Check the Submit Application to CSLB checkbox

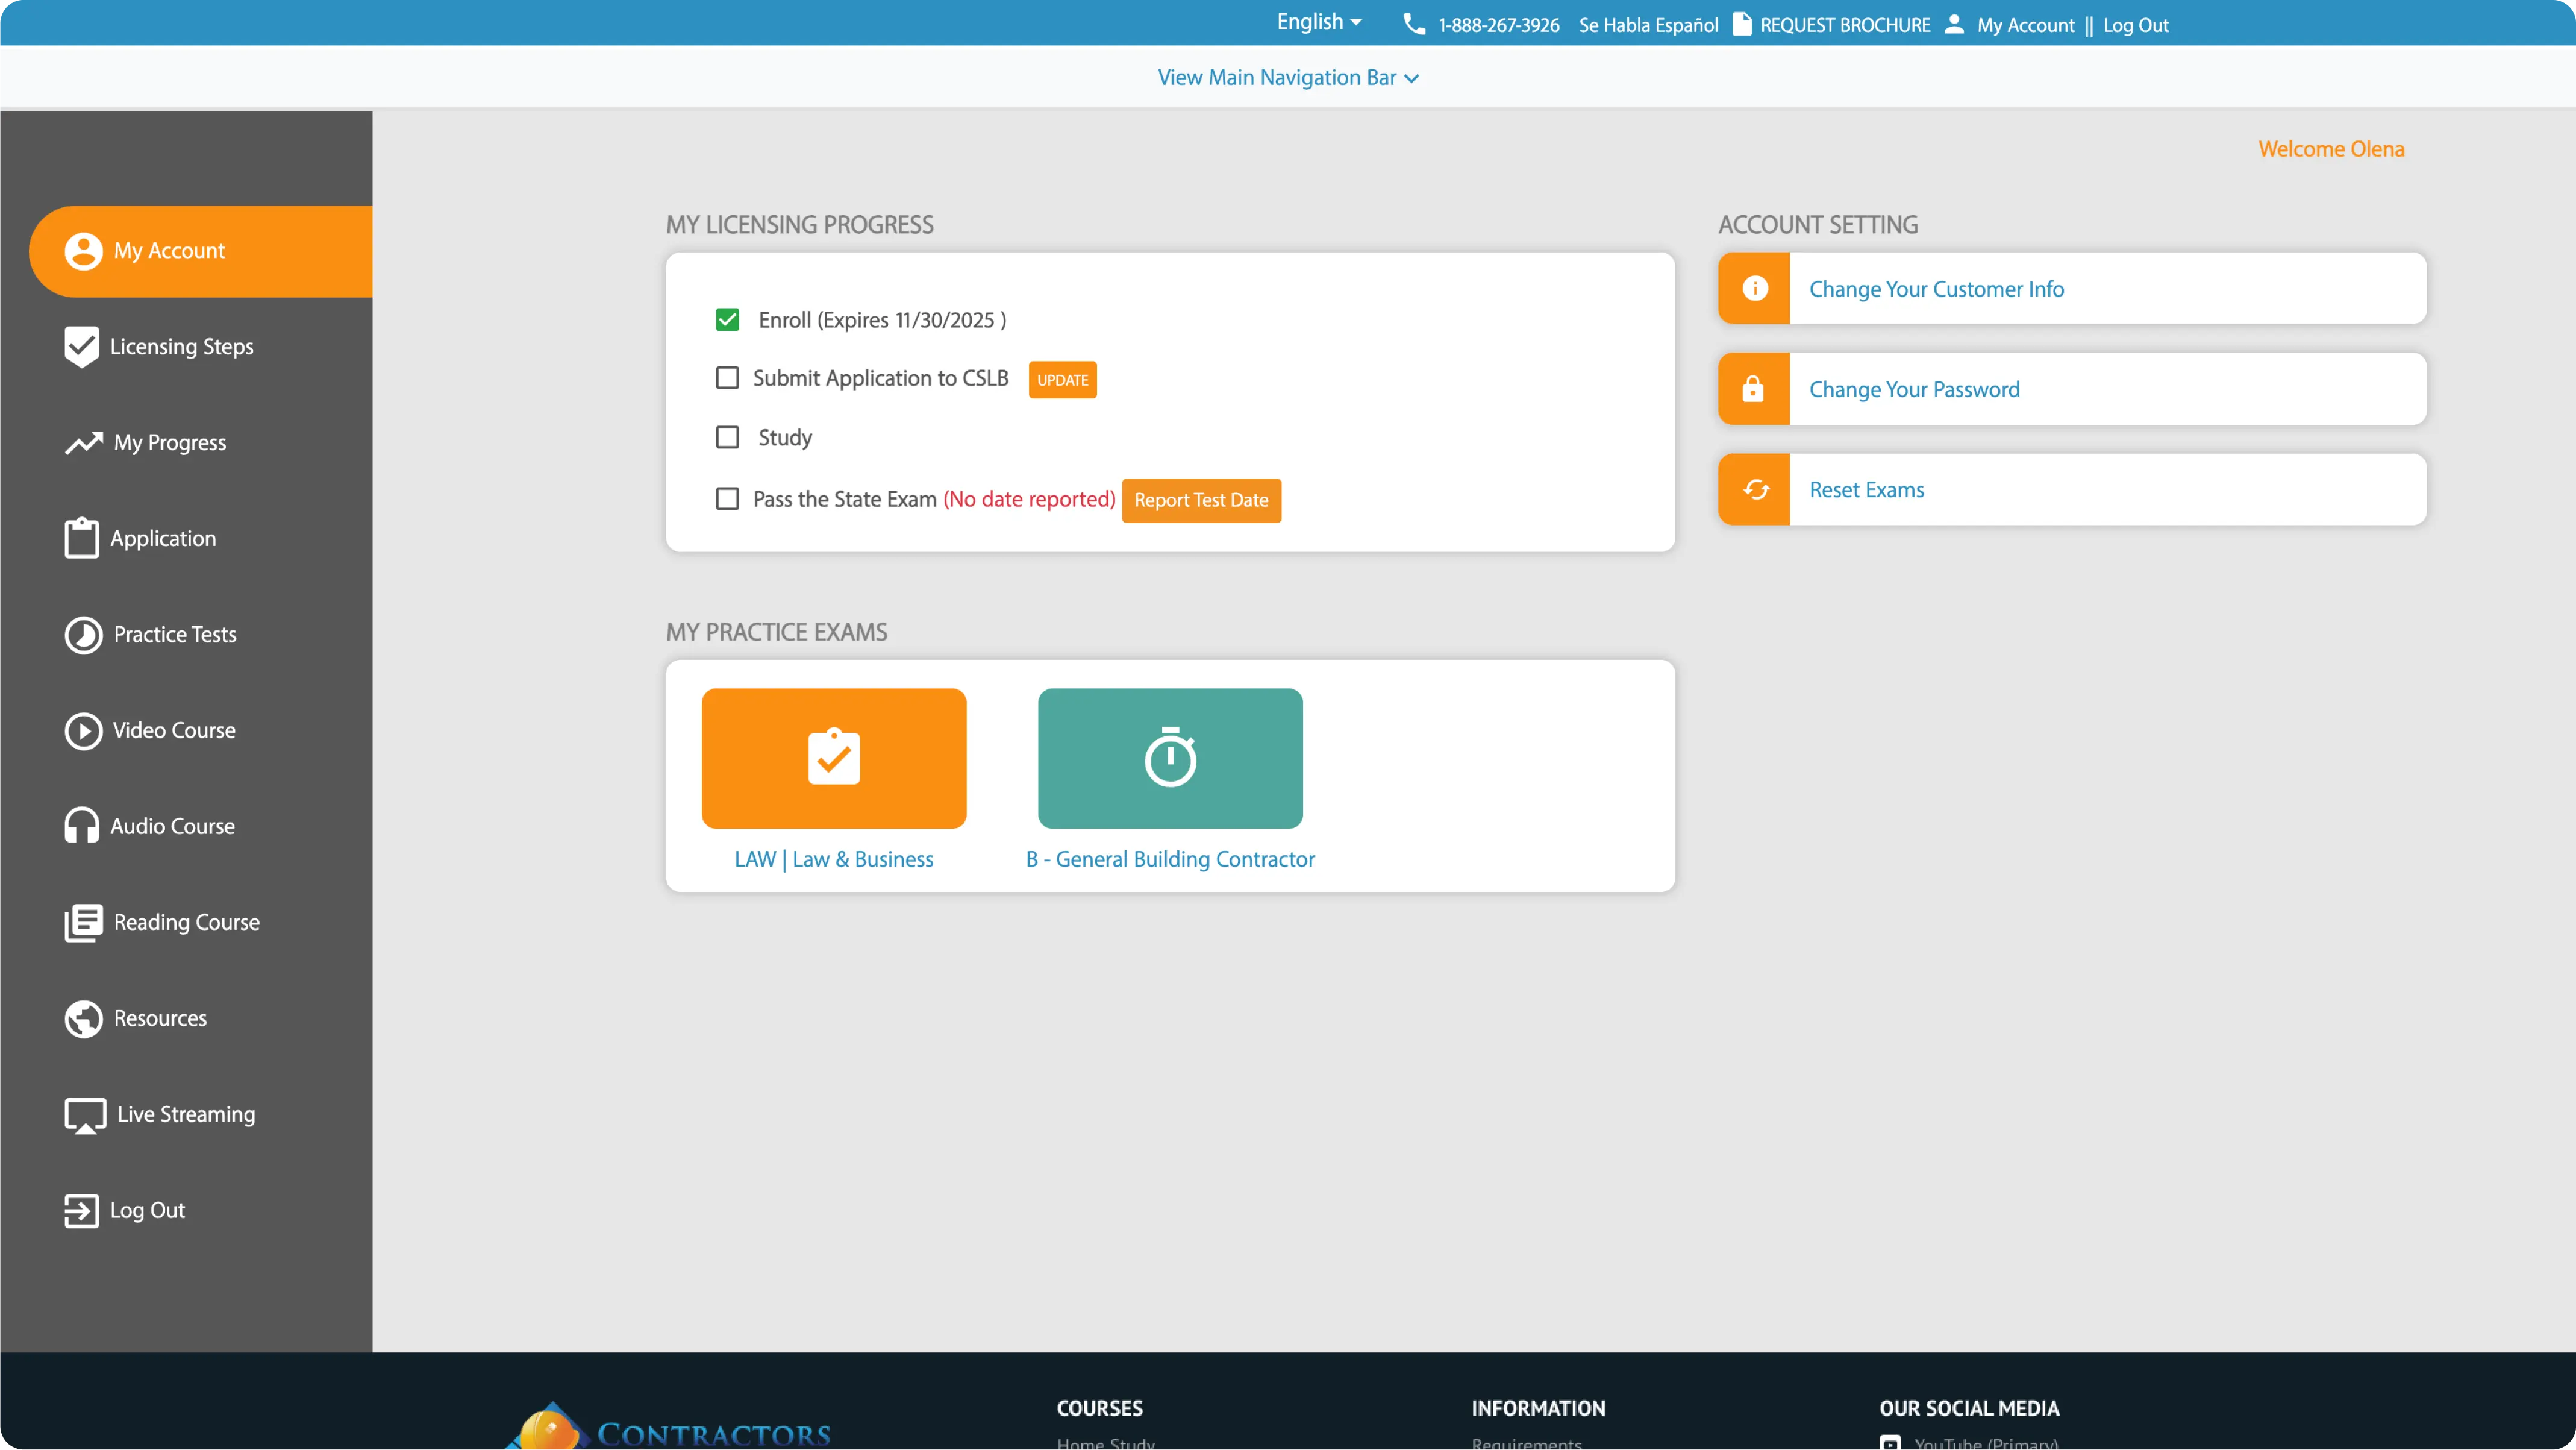point(727,377)
